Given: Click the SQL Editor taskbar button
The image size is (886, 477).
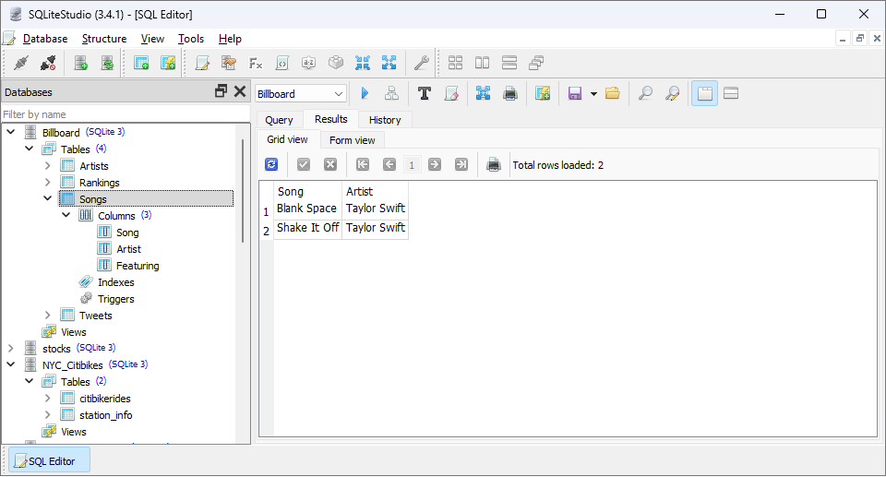Looking at the screenshot, I should (49, 461).
